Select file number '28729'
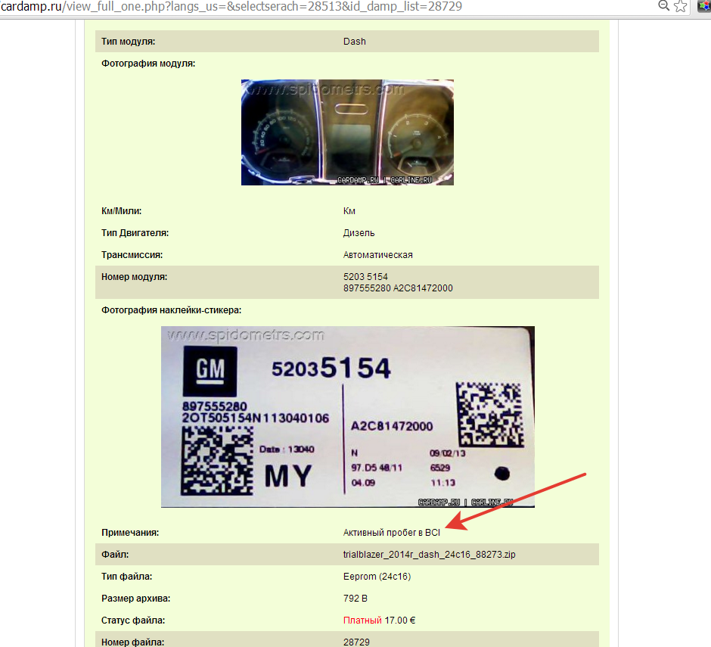 tap(356, 642)
